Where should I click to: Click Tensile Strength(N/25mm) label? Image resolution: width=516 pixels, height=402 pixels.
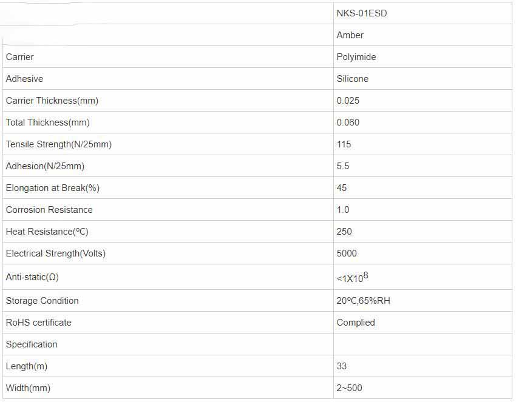pyautogui.click(x=58, y=144)
